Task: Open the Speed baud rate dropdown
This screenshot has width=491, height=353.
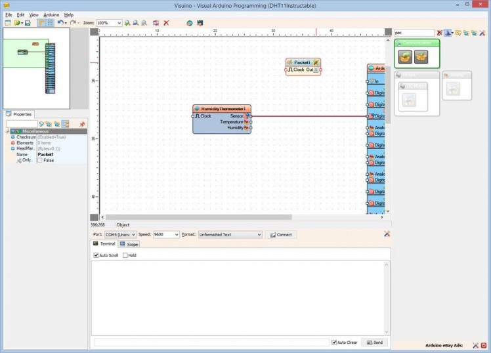Action: point(176,234)
